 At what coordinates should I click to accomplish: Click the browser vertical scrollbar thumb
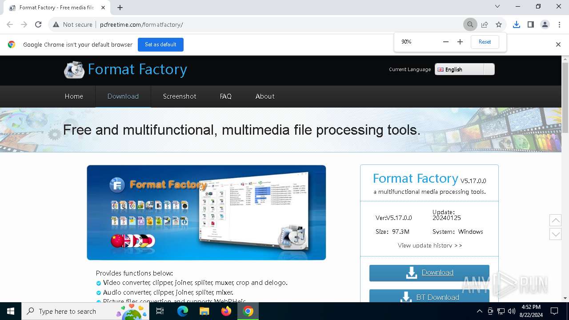click(565, 98)
